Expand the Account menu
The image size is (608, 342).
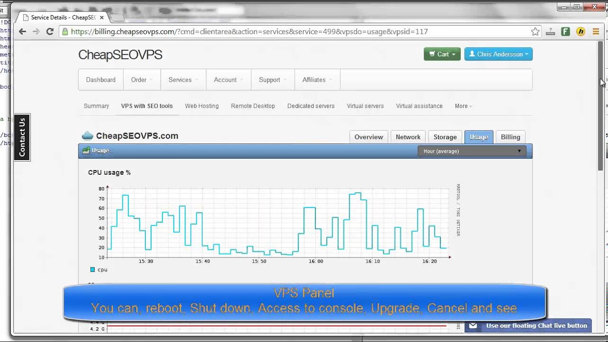228,80
